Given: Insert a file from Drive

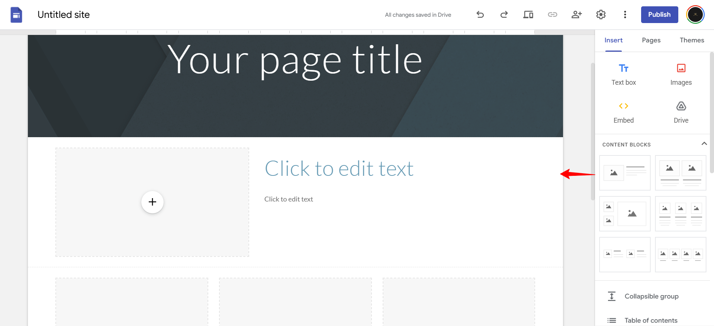Looking at the screenshot, I should (x=681, y=112).
